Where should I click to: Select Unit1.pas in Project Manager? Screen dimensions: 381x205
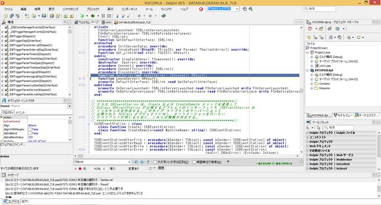tap(325, 66)
